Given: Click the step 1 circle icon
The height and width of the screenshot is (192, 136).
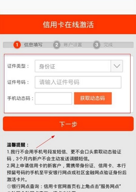Looking at the screenshot, I should pos(17,45).
